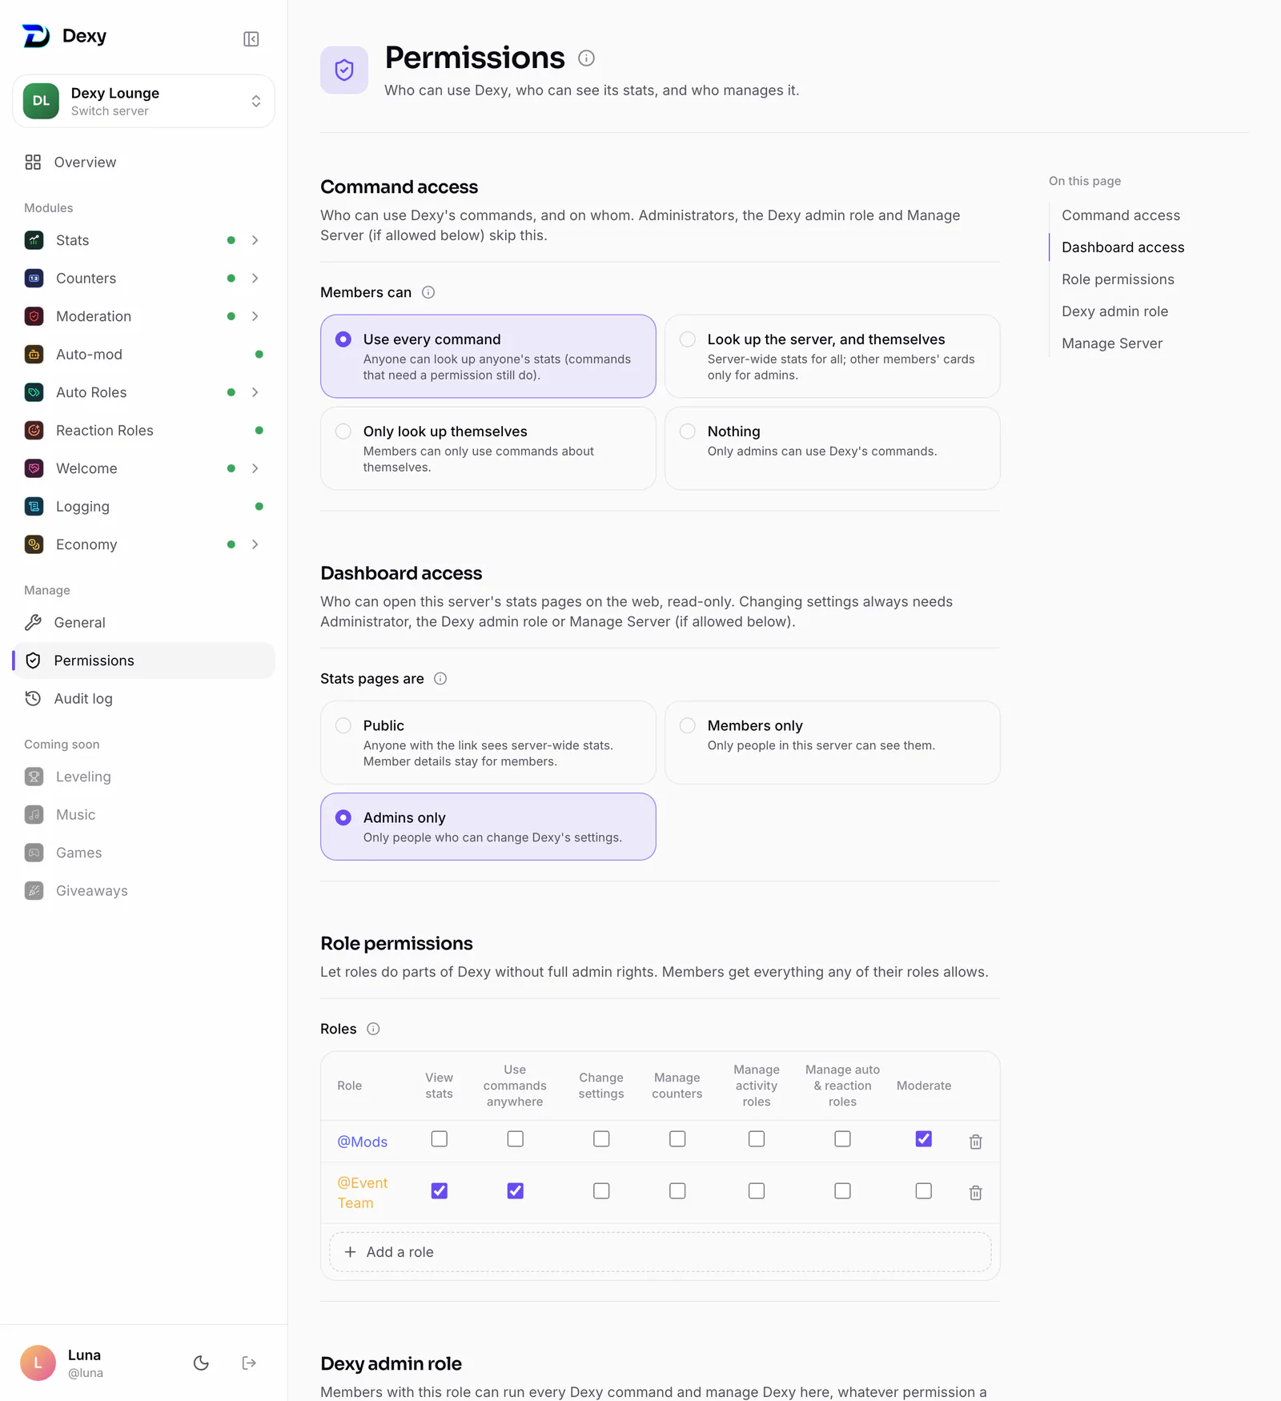Expand the Auto Roles module chevron
Image resolution: width=1281 pixels, height=1401 pixels.
[255, 392]
